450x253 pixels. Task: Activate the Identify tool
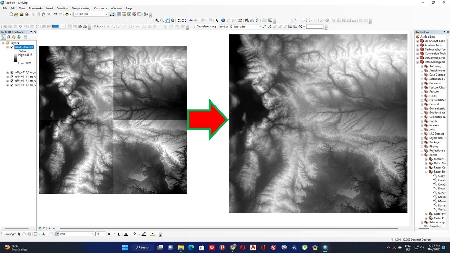coord(223,20)
